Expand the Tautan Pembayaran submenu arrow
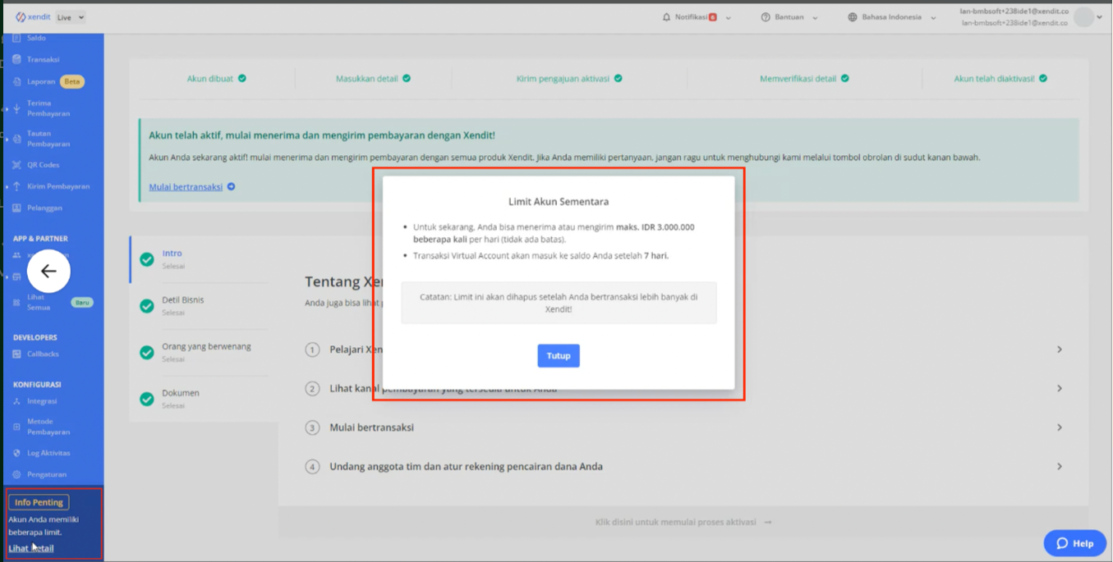This screenshot has width=1113, height=562. click(x=7, y=139)
